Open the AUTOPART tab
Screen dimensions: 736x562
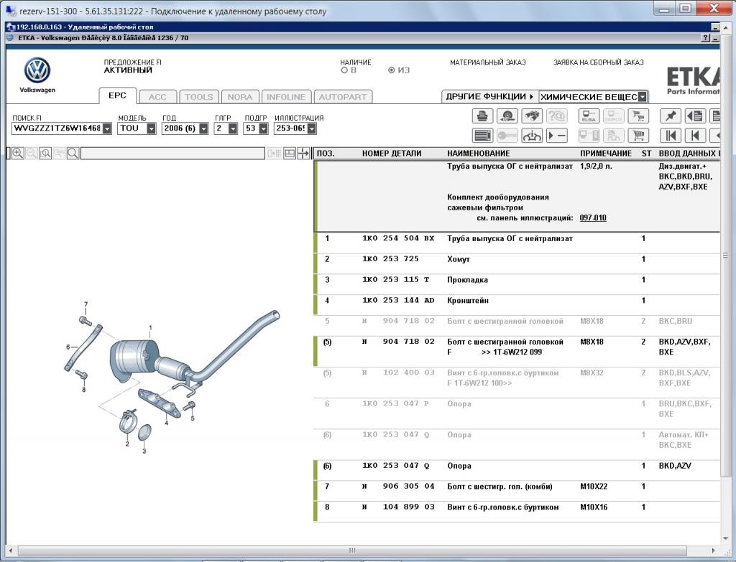343,97
